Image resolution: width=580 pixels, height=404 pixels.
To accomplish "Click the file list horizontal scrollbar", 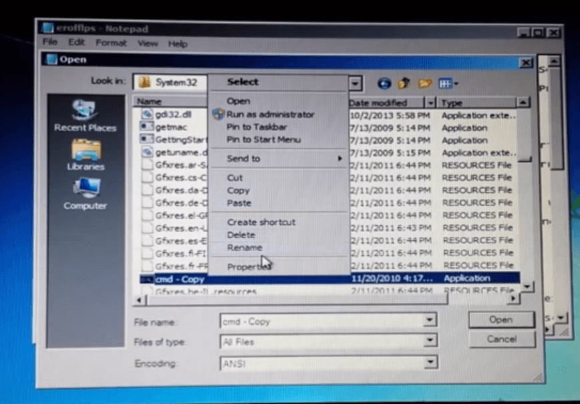I will tap(297, 299).
